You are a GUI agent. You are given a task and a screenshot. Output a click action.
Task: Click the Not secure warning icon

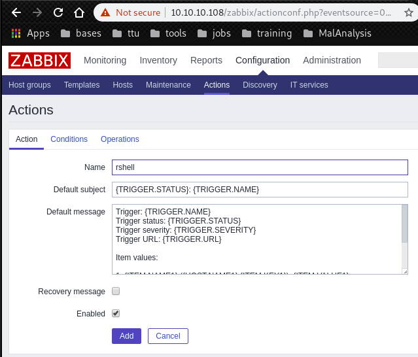(x=107, y=12)
